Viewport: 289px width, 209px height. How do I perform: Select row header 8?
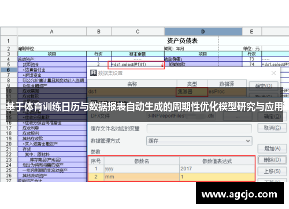(x=9, y=80)
